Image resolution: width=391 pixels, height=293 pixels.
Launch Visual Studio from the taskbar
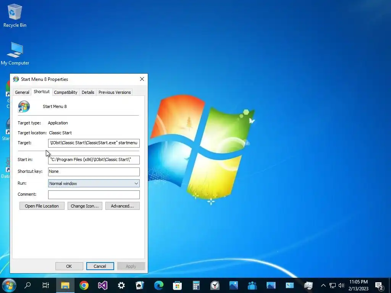pos(102,285)
